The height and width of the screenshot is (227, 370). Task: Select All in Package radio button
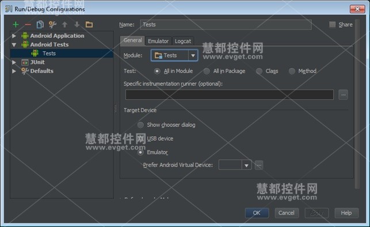207,71
